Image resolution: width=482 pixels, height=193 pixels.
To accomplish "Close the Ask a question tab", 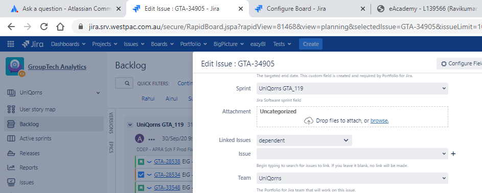I will (119, 9).
